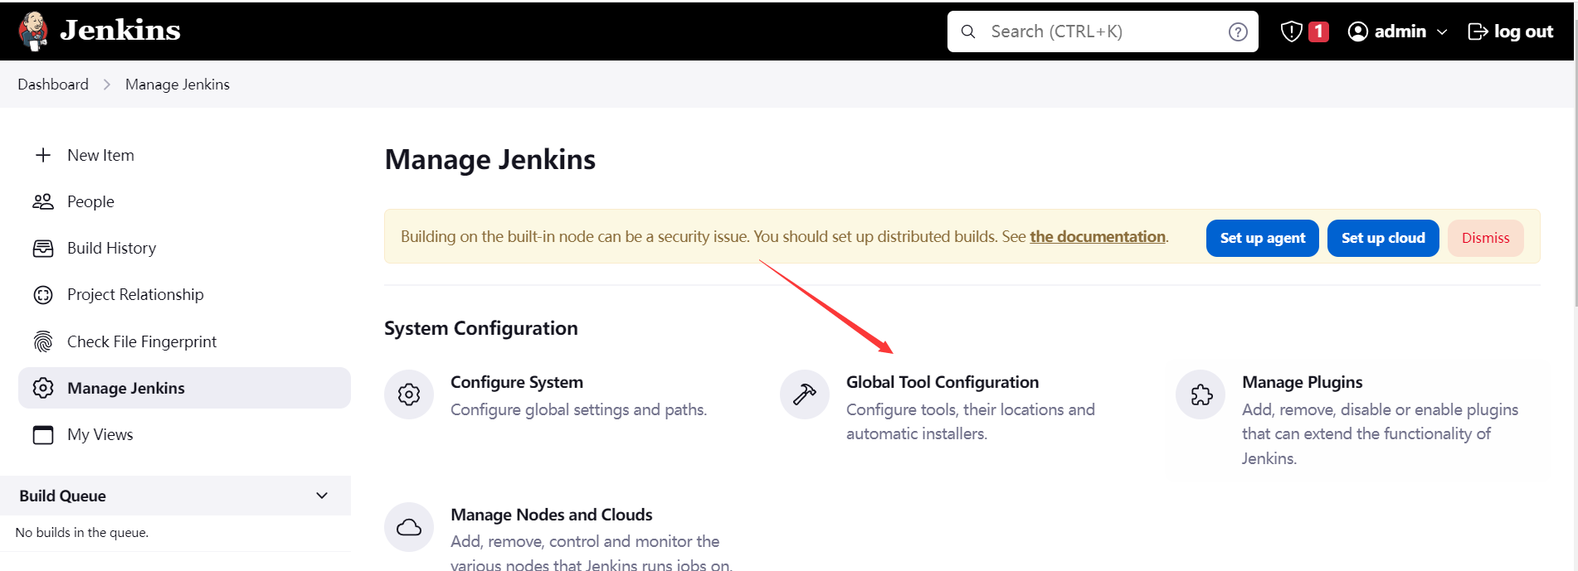This screenshot has height=571, width=1578.
Task: Click the 'Configure global settings and paths.' description
Action: 578,409
